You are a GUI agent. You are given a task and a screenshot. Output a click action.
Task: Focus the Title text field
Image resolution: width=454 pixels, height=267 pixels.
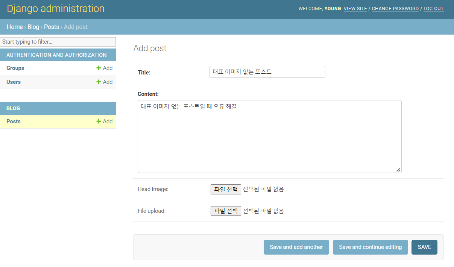coord(267,72)
